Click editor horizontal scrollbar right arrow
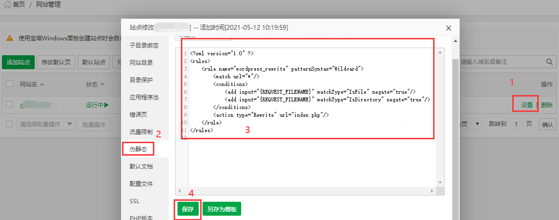 coord(432,191)
